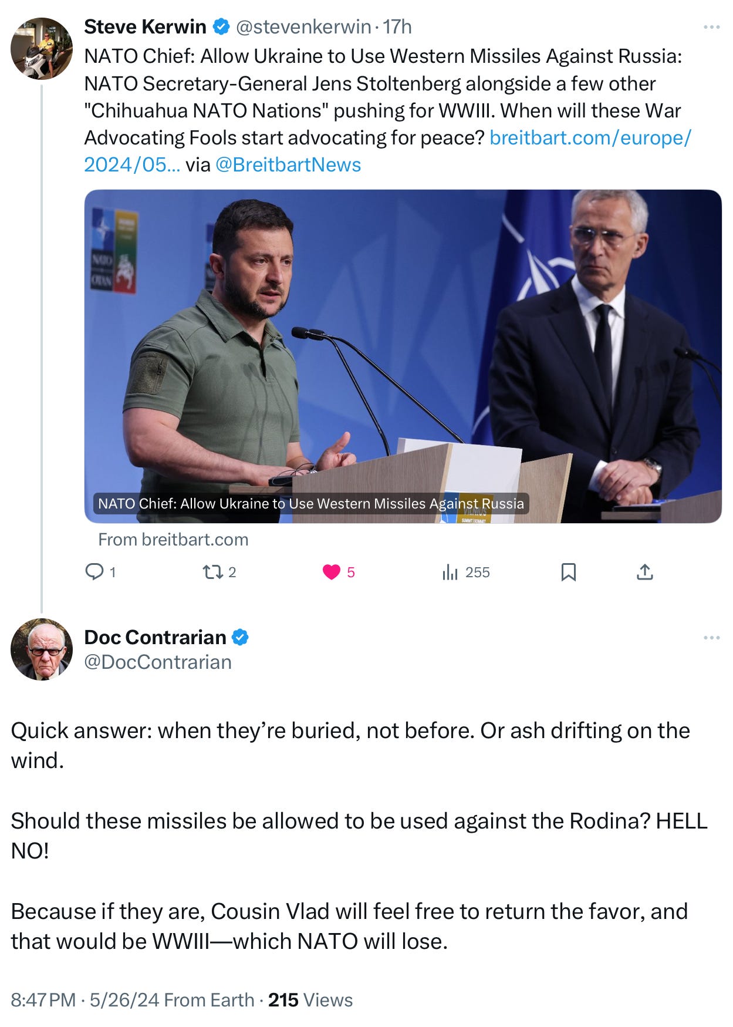Click the From breitbart.com source label
This screenshot has height=1027, width=733.
tap(173, 540)
